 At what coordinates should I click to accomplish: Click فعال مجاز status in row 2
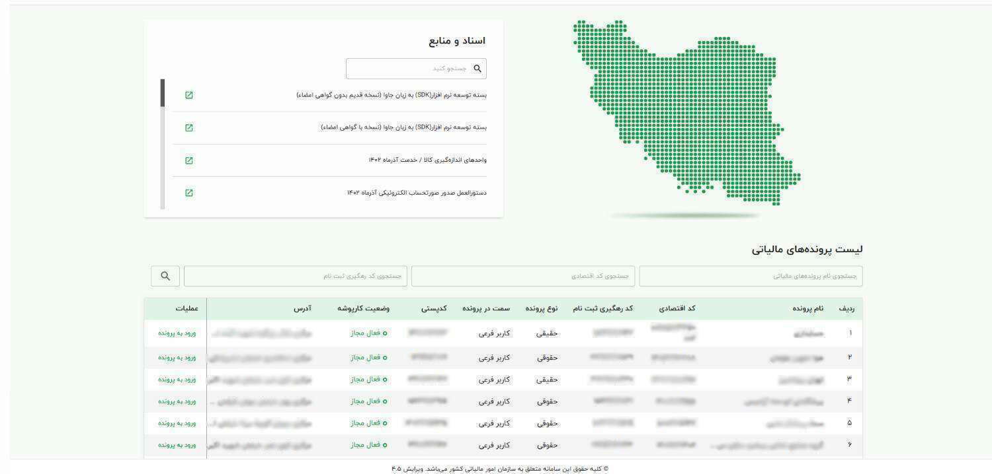369,357
